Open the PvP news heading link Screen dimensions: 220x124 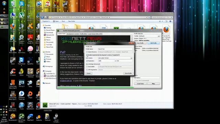pos(63,52)
